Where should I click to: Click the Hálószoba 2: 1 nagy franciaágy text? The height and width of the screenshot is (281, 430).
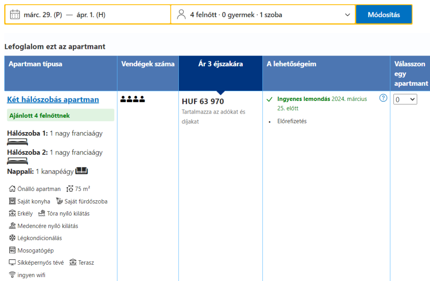pyautogui.click(x=55, y=152)
